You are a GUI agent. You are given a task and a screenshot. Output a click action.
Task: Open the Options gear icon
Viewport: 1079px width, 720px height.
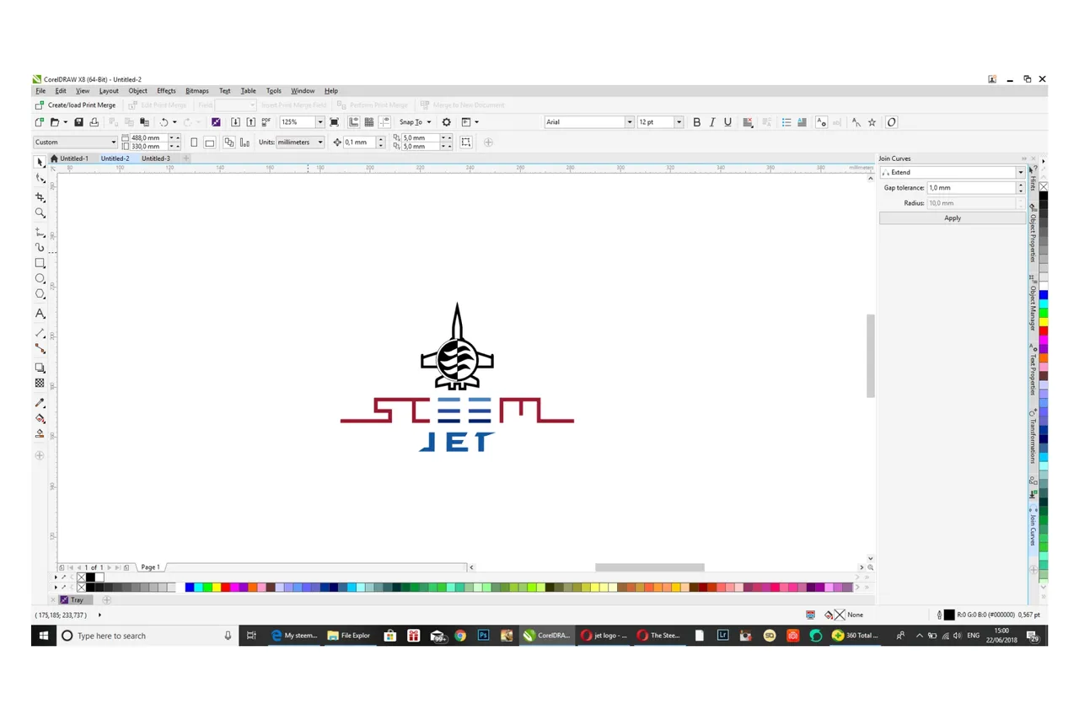click(x=447, y=122)
